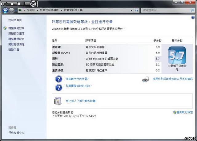This screenshot has width=197, height=141.
Task: Expand the arrow before 所有控制台項目
Action: 37,10
